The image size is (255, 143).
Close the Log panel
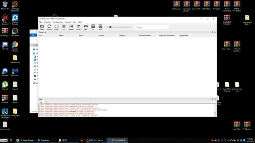(x=215, y=99)
